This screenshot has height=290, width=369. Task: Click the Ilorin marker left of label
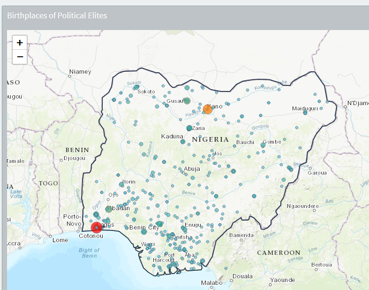tap(121, 185)
